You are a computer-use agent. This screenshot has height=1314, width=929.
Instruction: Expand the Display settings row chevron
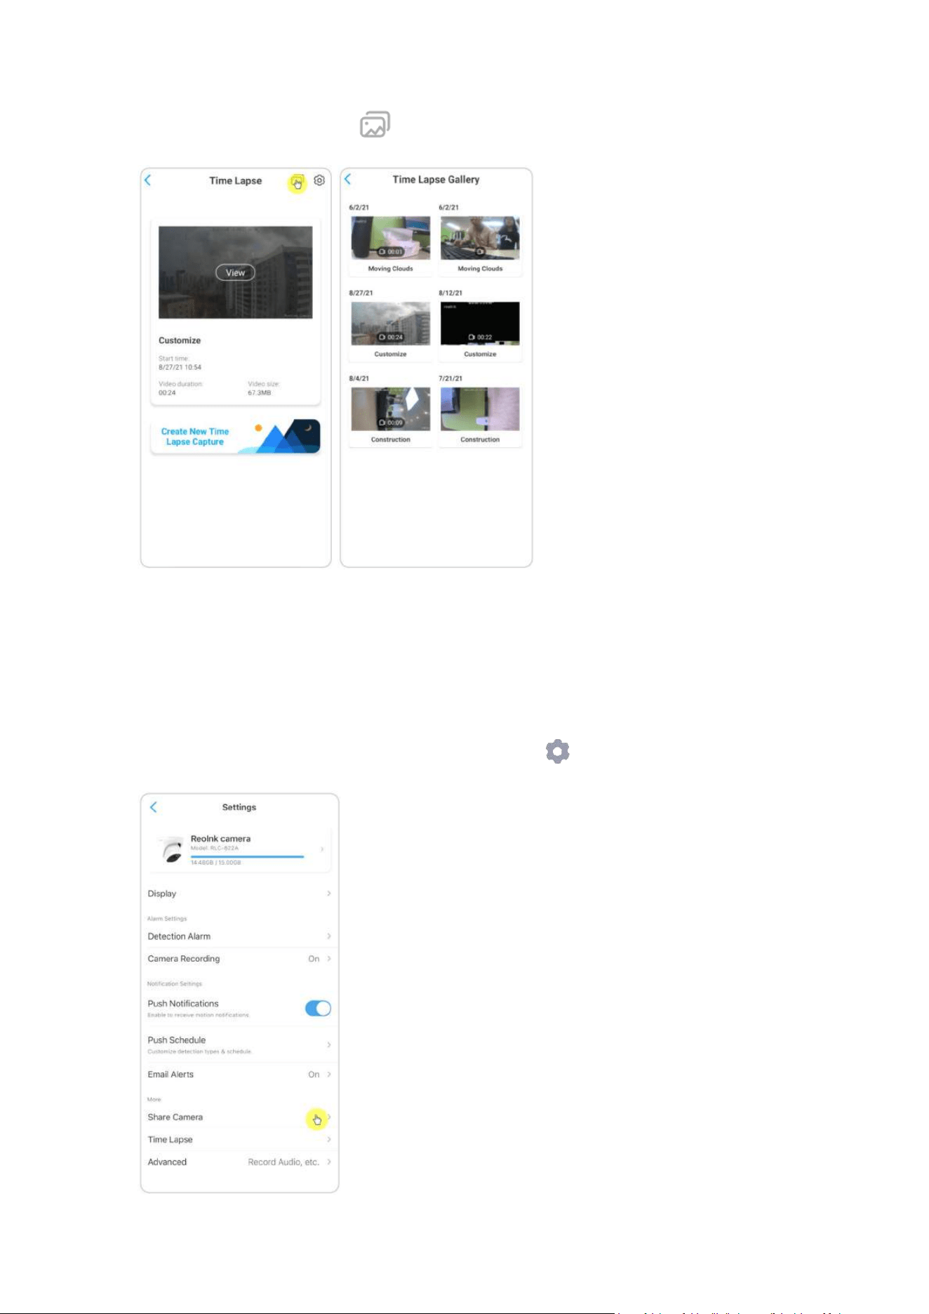(x=328, y=894)
